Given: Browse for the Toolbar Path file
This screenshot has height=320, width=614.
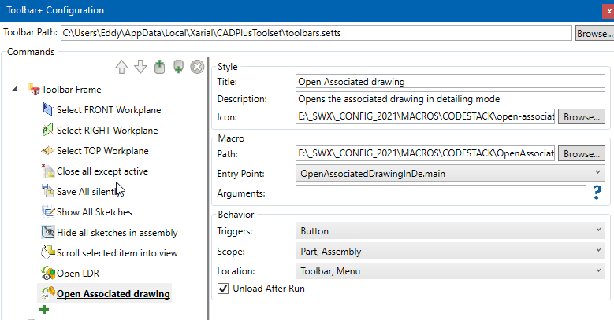Looking at the screenshot, I should click(x=594, y=34).
